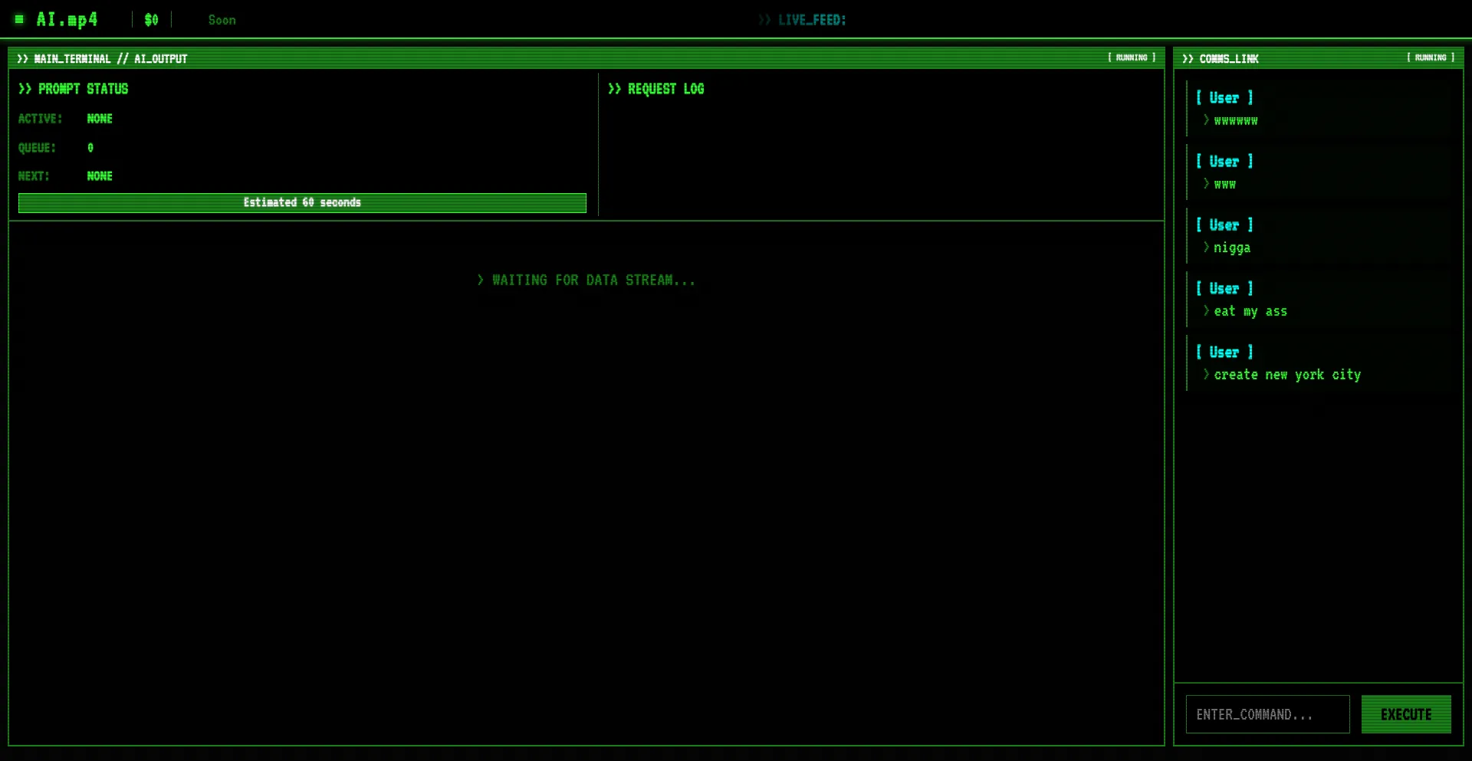Select the "create new york city" message

coord(1286,375)
